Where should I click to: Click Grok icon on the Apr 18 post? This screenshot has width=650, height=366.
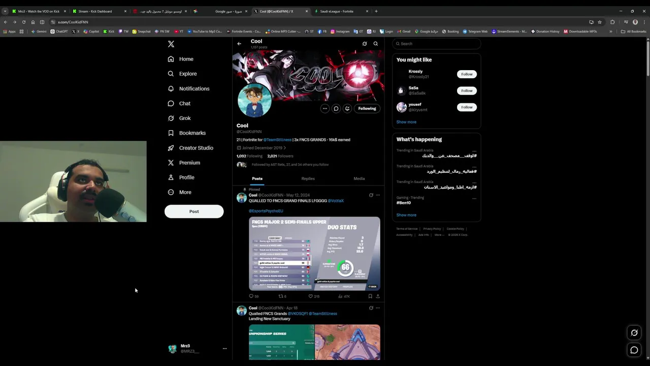click(x=371, y=308)
